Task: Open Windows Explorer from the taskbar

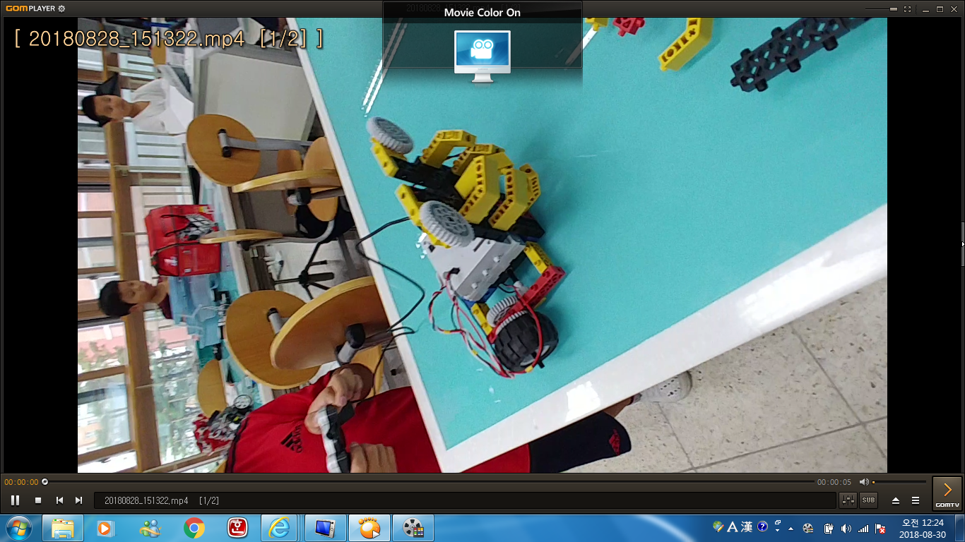Action: coord(63,528)
